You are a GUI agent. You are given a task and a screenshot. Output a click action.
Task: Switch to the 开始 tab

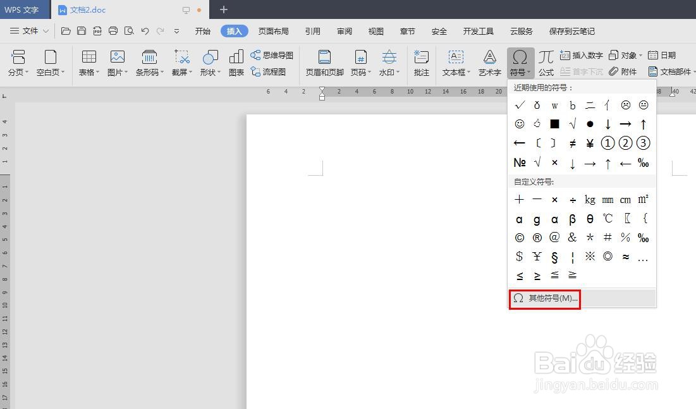coord(202,31)
